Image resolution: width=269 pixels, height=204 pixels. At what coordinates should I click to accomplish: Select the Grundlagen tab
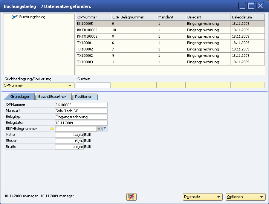tap(20, 97)
